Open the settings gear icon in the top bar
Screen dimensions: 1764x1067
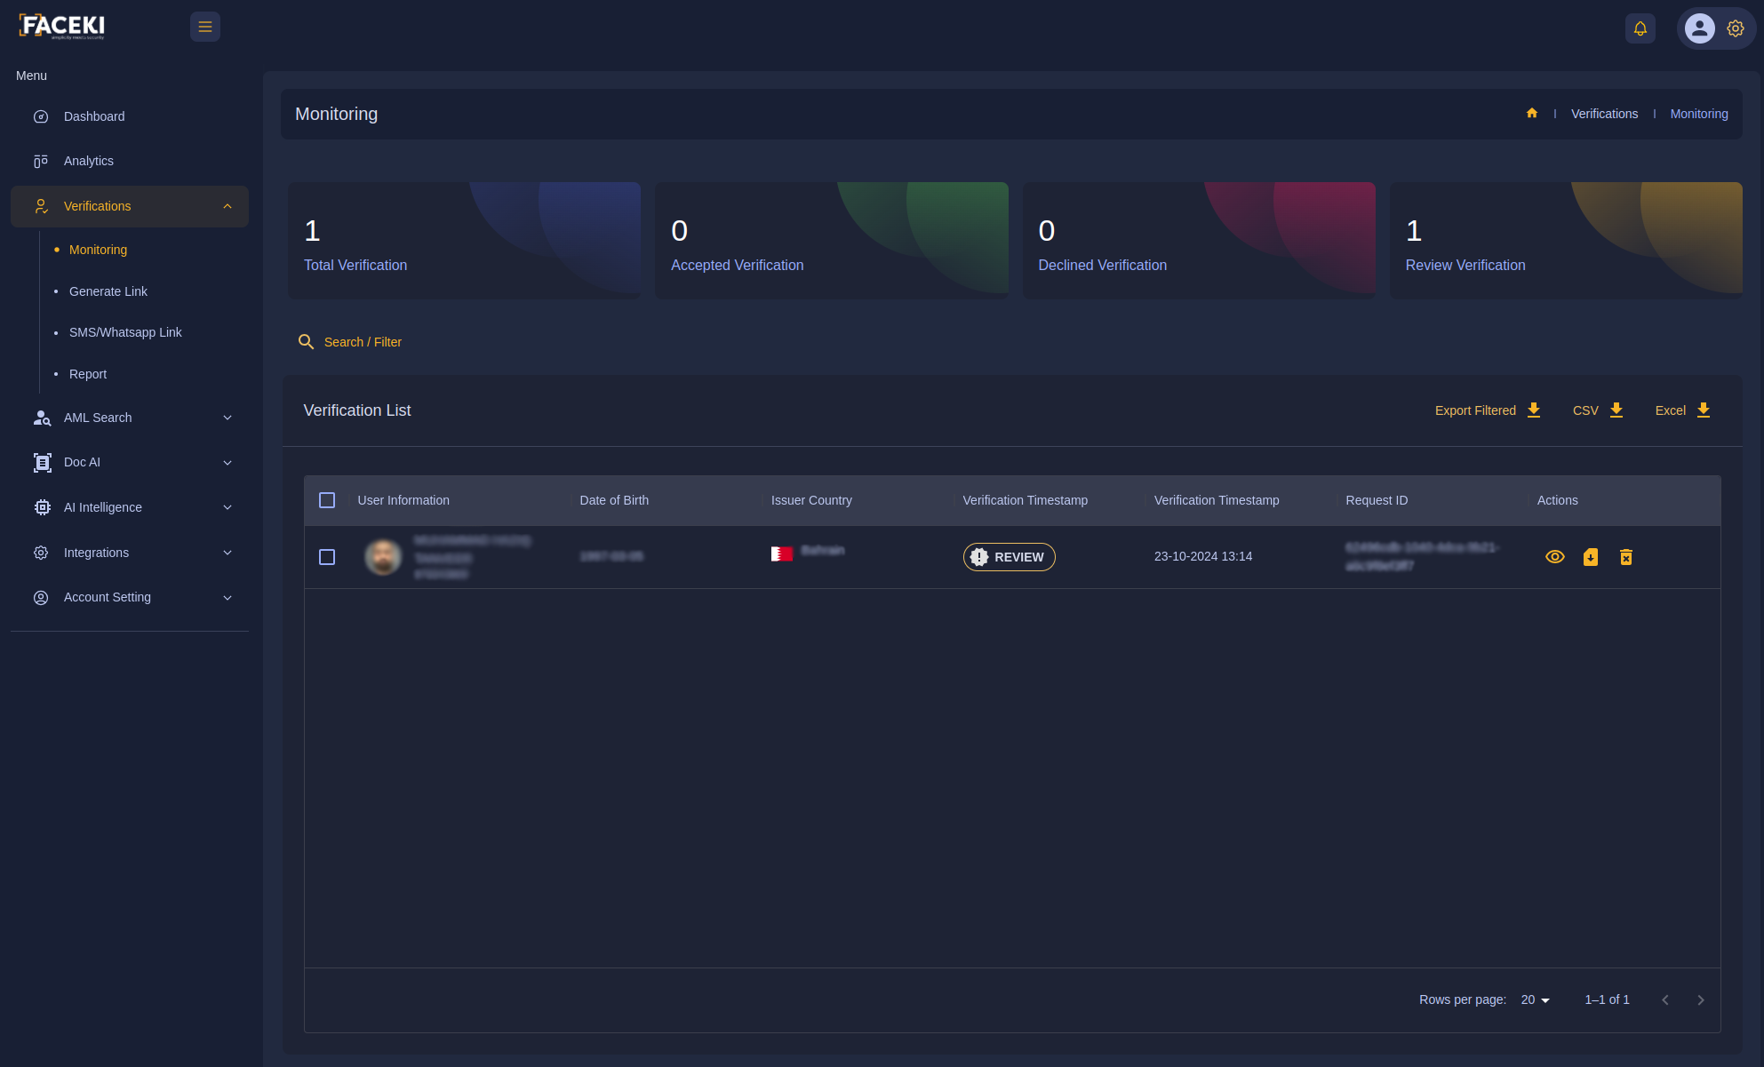click(1735, 28)
